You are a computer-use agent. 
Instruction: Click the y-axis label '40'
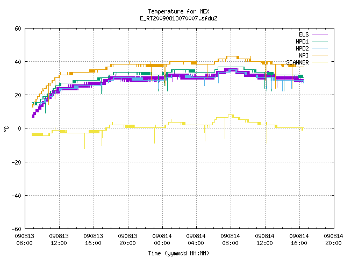(18, 62)
